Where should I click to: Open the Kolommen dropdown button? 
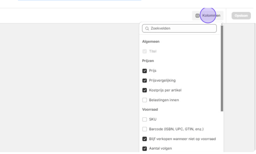(208, 16)
